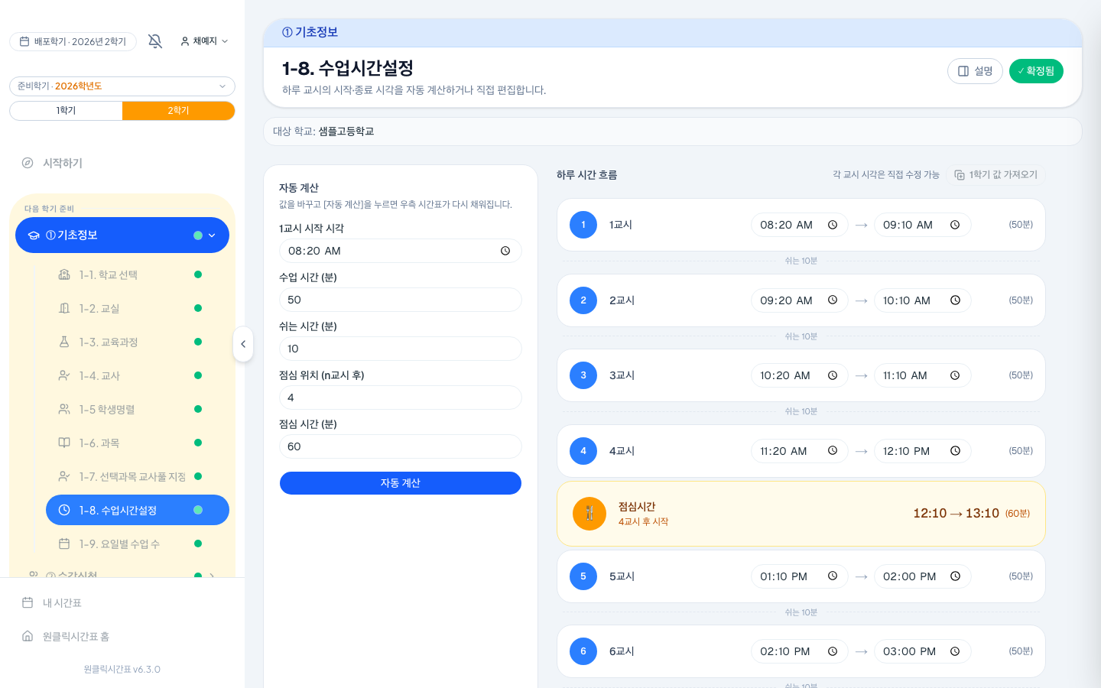This screenshot has height=688, width=1101.
Task: Click the 점심 시간 (분) input field
Action: (401, 446)
